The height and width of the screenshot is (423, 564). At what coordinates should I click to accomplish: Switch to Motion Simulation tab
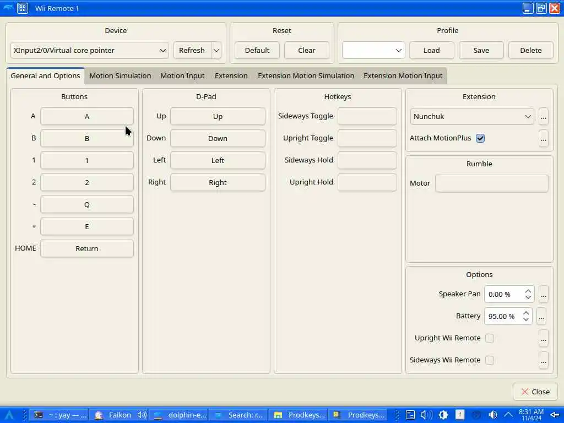click(x=120, y=76)
